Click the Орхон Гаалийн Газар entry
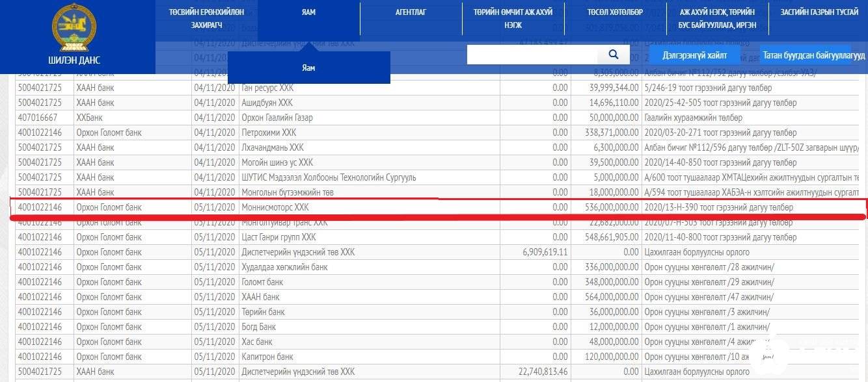 [277, 118]
